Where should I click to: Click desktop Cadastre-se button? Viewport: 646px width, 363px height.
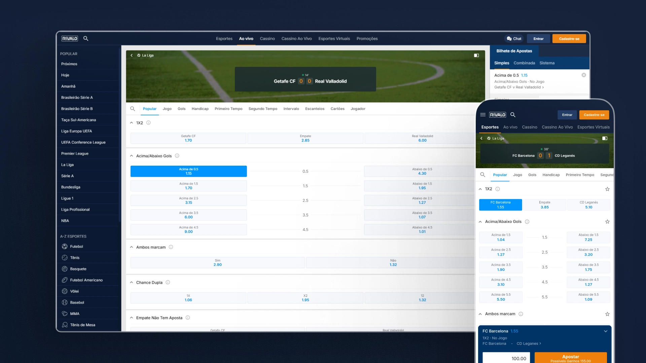point(569,39)
